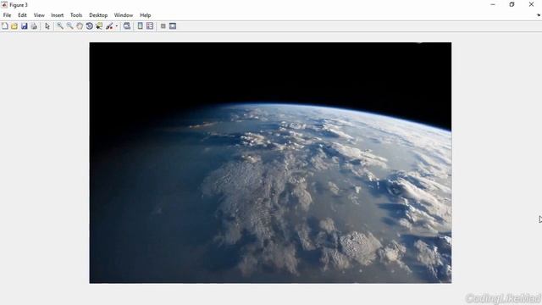Open the Edit menu
The width and height of the screenshot is (542, 305).
click(22, 15)
